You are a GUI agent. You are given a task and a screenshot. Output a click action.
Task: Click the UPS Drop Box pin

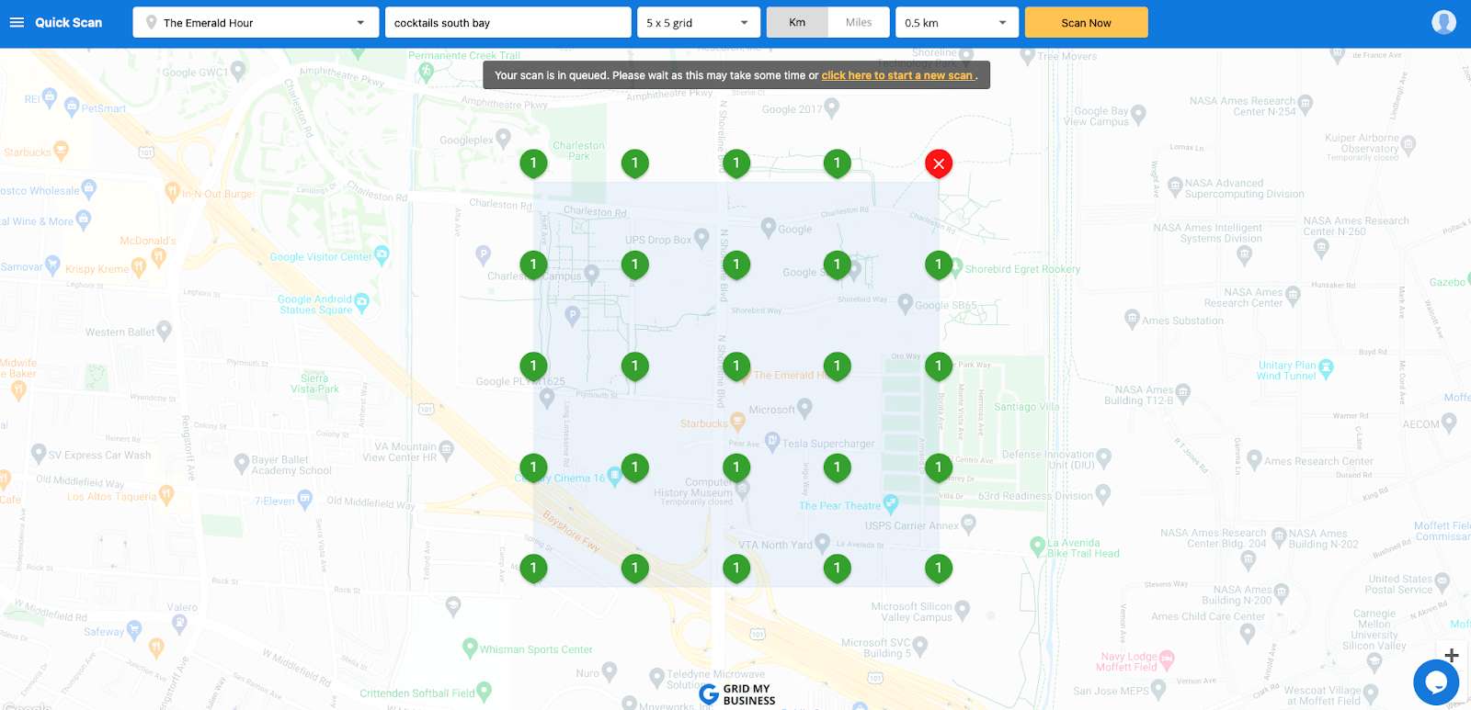[x=701, y=238]
